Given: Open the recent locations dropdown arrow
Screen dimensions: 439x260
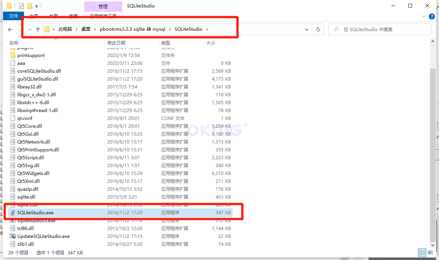Looking at the screenshot, I should [30, 29].
